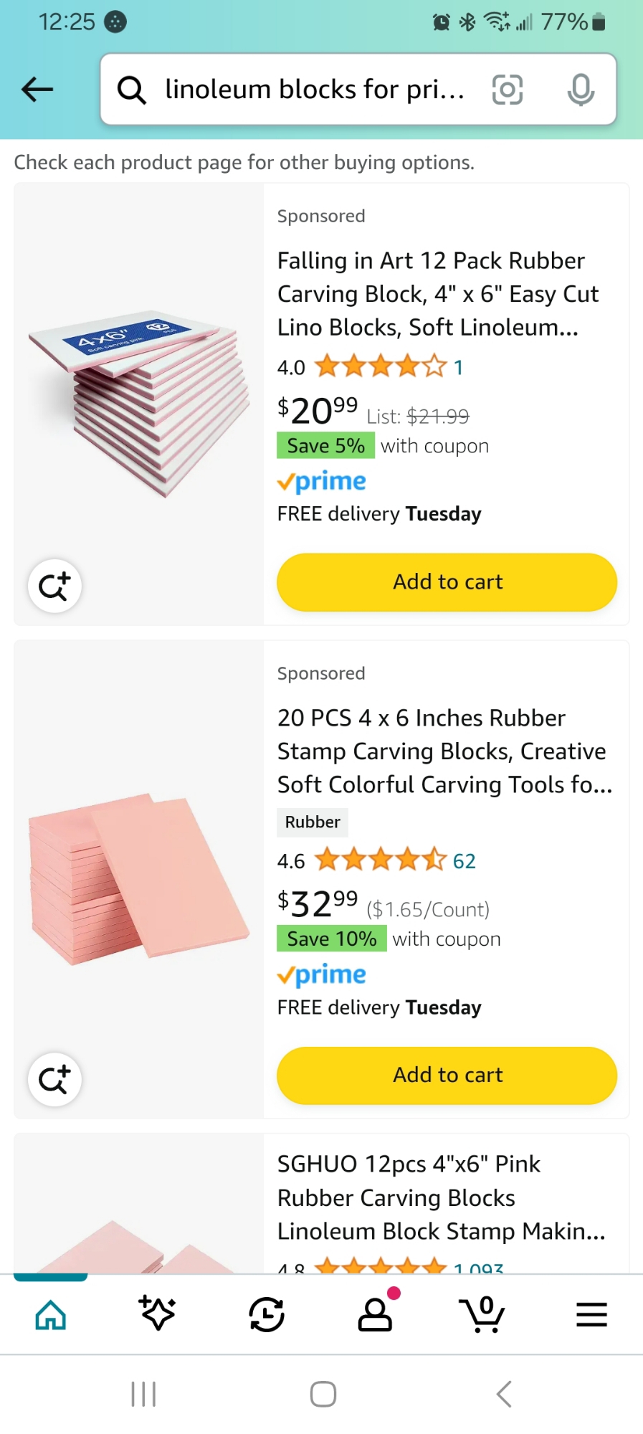Open the Falling in Art product thumbnail
Viewport: 643px width, 1434px height.
pos(140,402)
